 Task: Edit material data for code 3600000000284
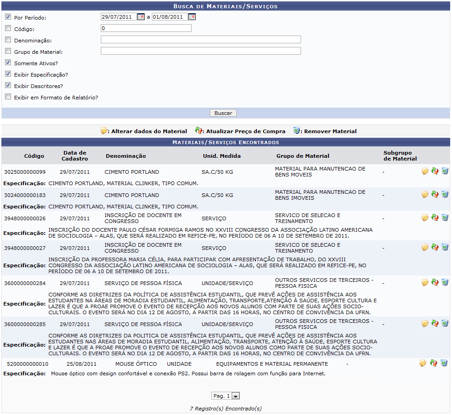point(425,283)
